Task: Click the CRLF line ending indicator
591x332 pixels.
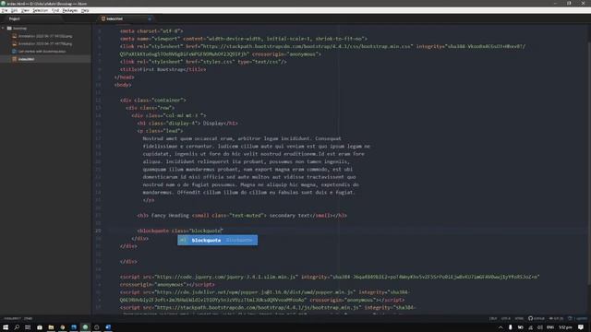Action: [492, 318]
